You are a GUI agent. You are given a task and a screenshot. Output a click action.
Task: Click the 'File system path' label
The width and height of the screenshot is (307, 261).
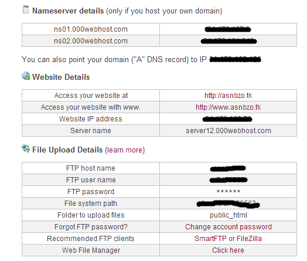91,204
